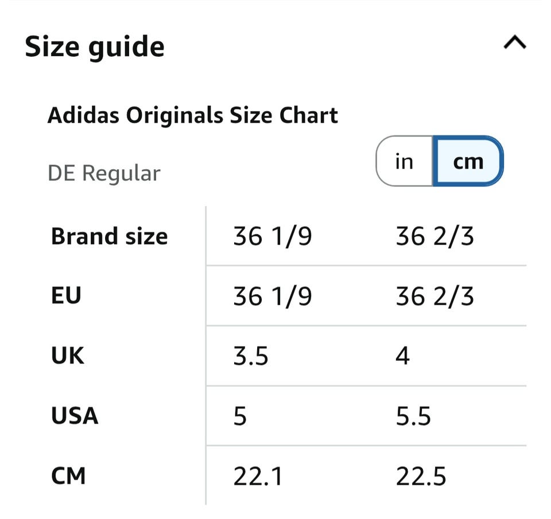Click the Size guide heading
The image size is (551, 519).
pyautogui.click(x=95, y=46)
